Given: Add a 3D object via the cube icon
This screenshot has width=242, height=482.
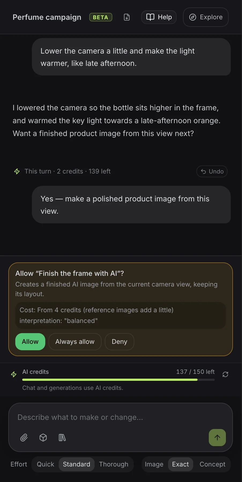Looking at the screenshot, I should coord(43,438).
